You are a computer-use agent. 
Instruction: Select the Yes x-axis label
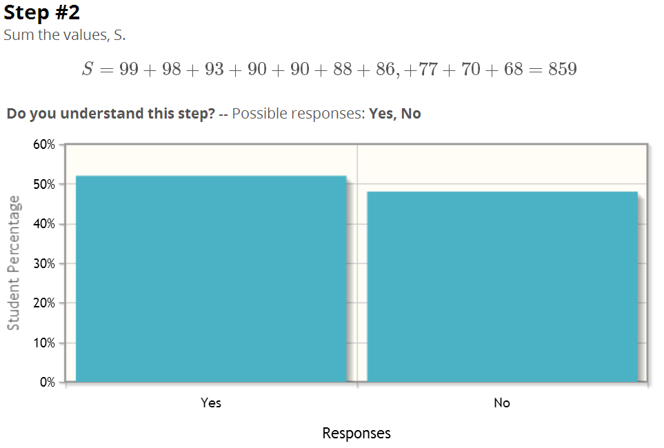[x=211, y=403]
